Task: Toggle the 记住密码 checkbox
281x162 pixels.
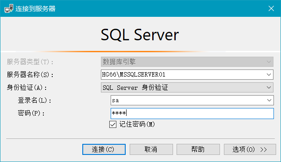Action: [x=113, y=124]
